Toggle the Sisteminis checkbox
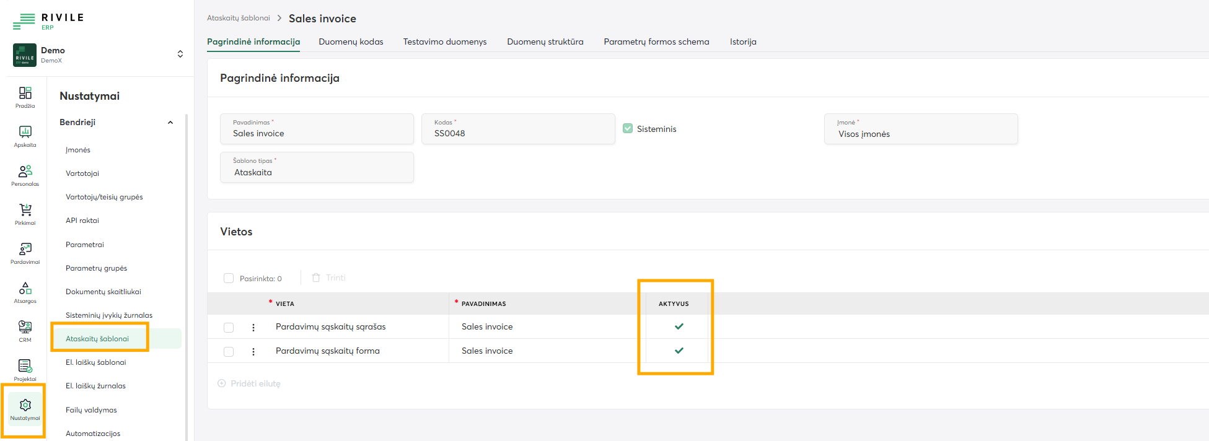The width and height of the screenshot is (1209, 441). tap(628, 129)
